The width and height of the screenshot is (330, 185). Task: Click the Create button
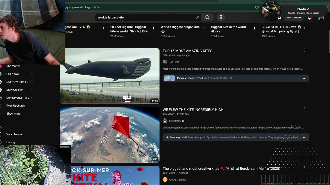294,17
